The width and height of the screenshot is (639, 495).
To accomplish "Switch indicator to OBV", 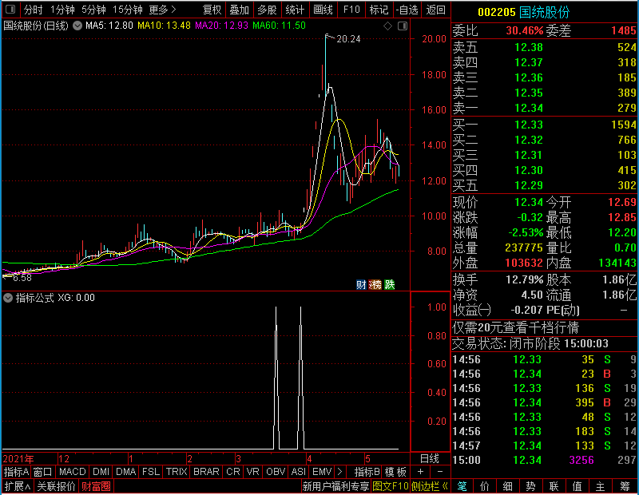I will [x=276, y=472].
